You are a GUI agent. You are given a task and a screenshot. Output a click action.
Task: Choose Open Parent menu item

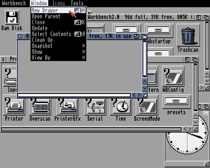pyautogui.click(x=58, y=16)
